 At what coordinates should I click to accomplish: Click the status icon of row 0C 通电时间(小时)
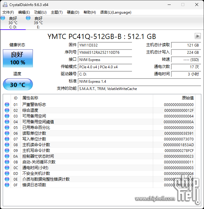click(x=7, y=168)
